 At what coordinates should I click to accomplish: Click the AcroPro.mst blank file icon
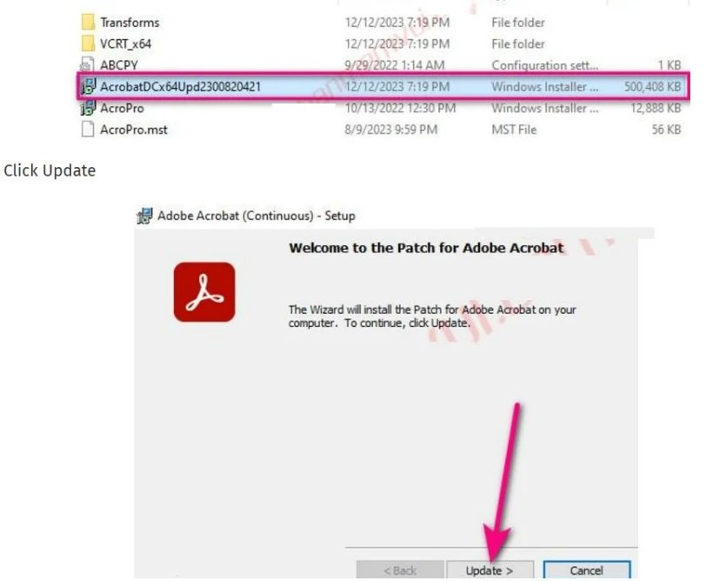pyautogui.click(x=88, y=130)
